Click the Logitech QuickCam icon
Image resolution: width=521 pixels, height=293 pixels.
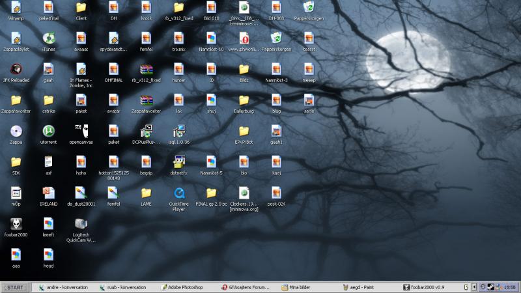tap(81, 223)
